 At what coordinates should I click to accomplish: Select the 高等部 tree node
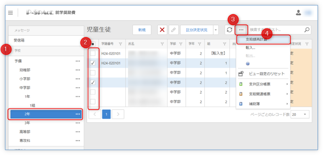pos(25,132)
